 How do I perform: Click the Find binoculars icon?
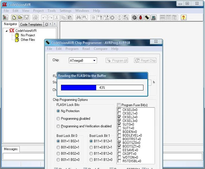coord(78,17)
